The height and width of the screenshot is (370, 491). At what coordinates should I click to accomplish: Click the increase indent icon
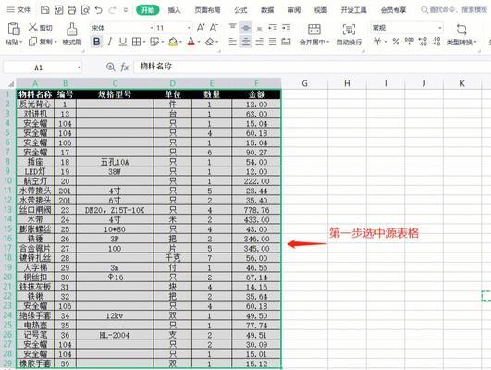[x=287, y=28]
